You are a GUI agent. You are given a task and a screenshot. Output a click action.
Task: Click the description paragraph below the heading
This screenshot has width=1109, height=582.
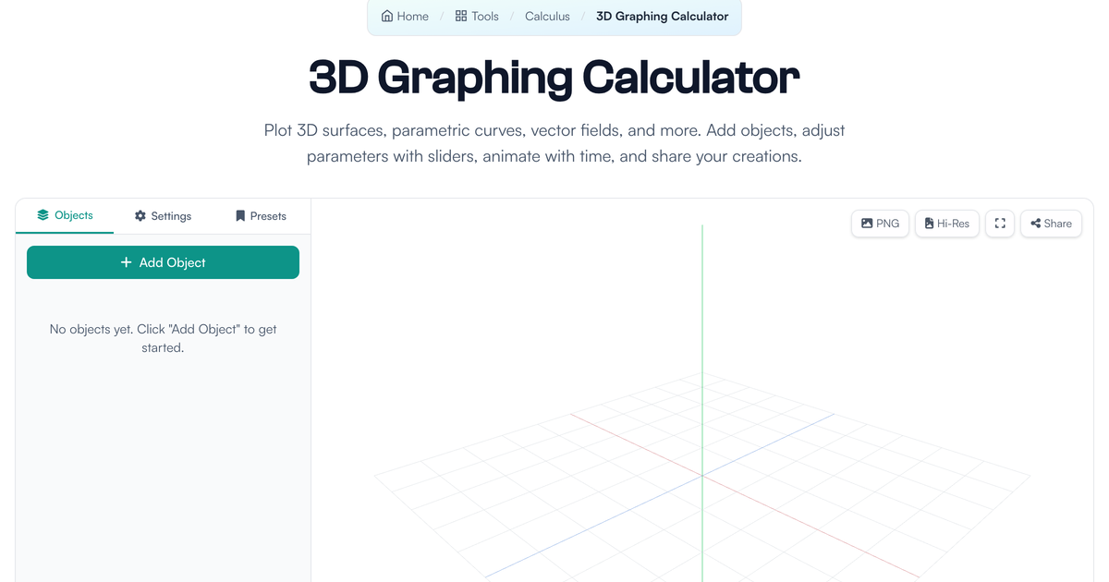(554, 143)
